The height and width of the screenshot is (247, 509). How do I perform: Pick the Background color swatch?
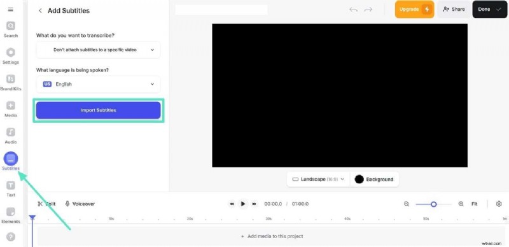pos(359,180)
